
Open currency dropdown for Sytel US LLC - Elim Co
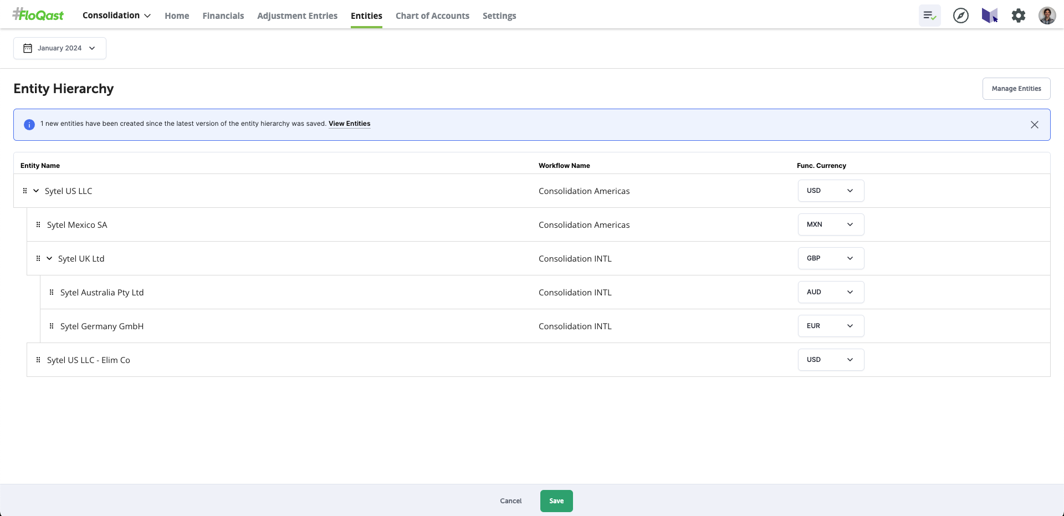(x=831, y=360)
